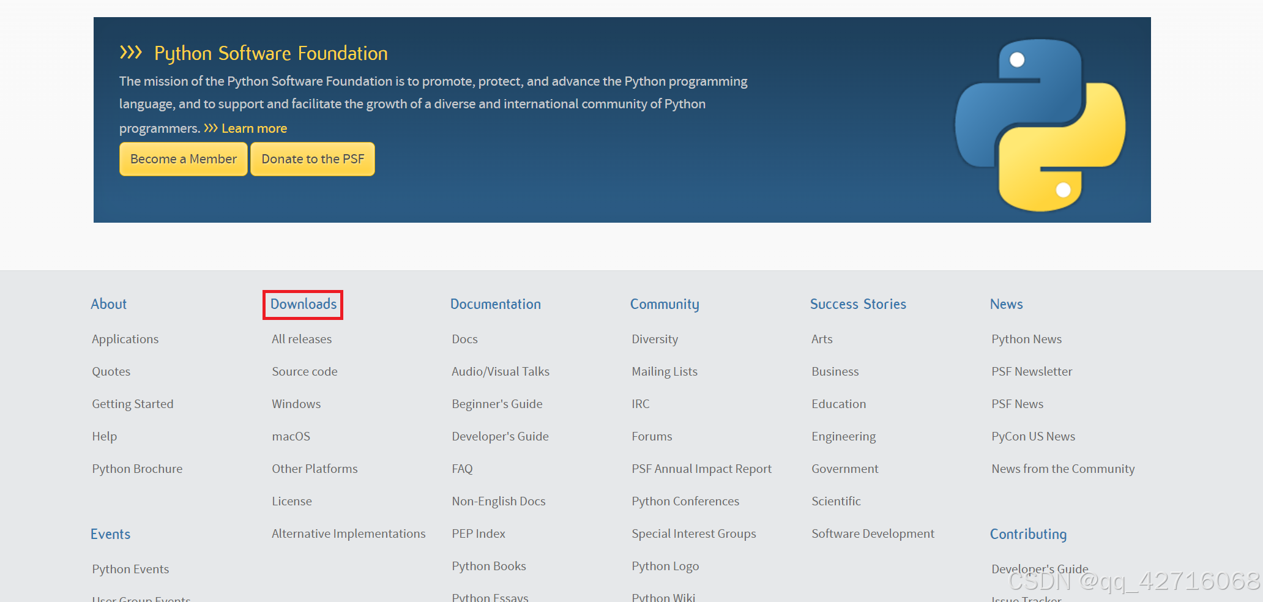View All releases under Downloads
The width and height of the screenshot is (1263, 602).
(x=302, y=339)
